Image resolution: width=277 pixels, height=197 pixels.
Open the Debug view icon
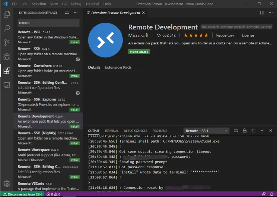pos(7,57)
